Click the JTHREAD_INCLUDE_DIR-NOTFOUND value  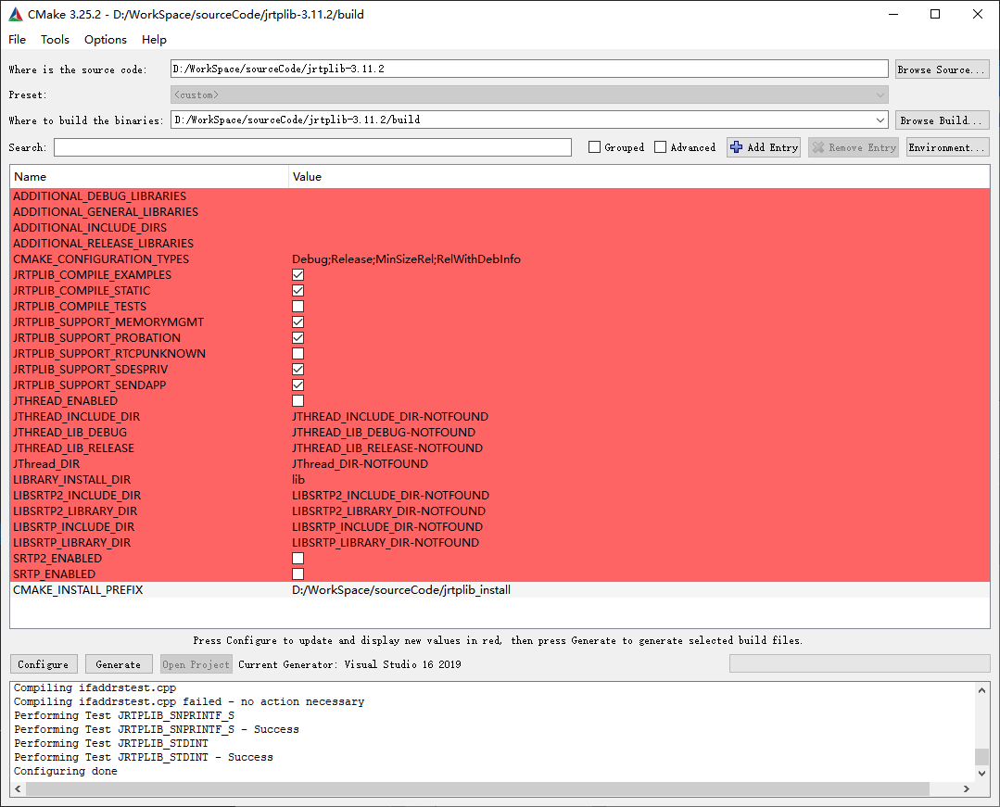pos(390,416)
